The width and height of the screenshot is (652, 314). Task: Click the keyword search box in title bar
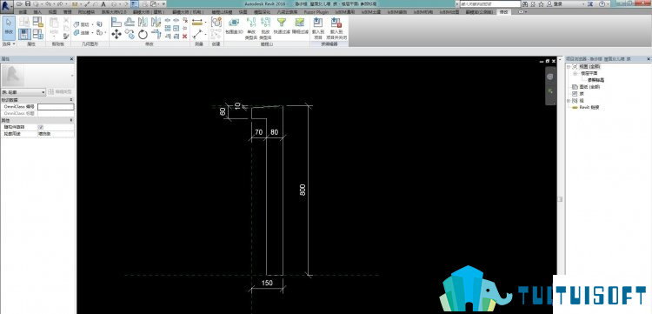tap(490, 3)
